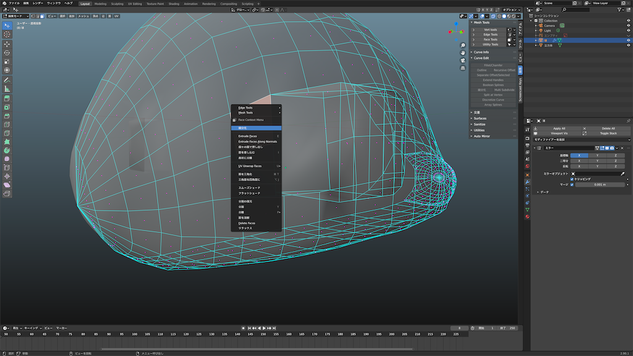Pick the Measure ruler tool

coord(7,89)
